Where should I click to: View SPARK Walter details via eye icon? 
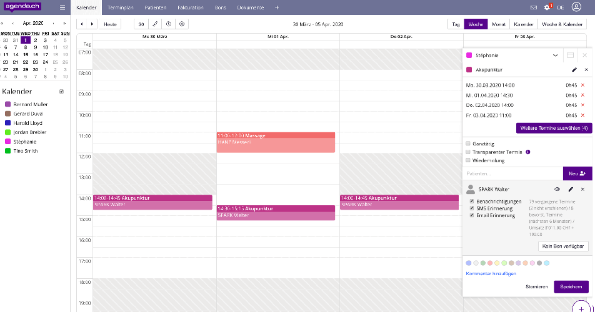(557, 189)
